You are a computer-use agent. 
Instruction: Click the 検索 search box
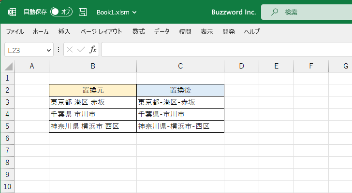pyautogui.click(x=307, y=12)
